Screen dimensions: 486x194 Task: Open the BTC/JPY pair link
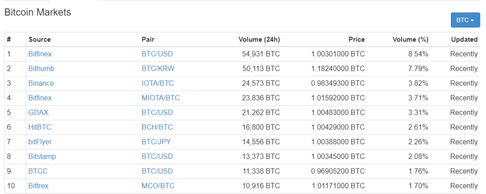coord(156,142)
